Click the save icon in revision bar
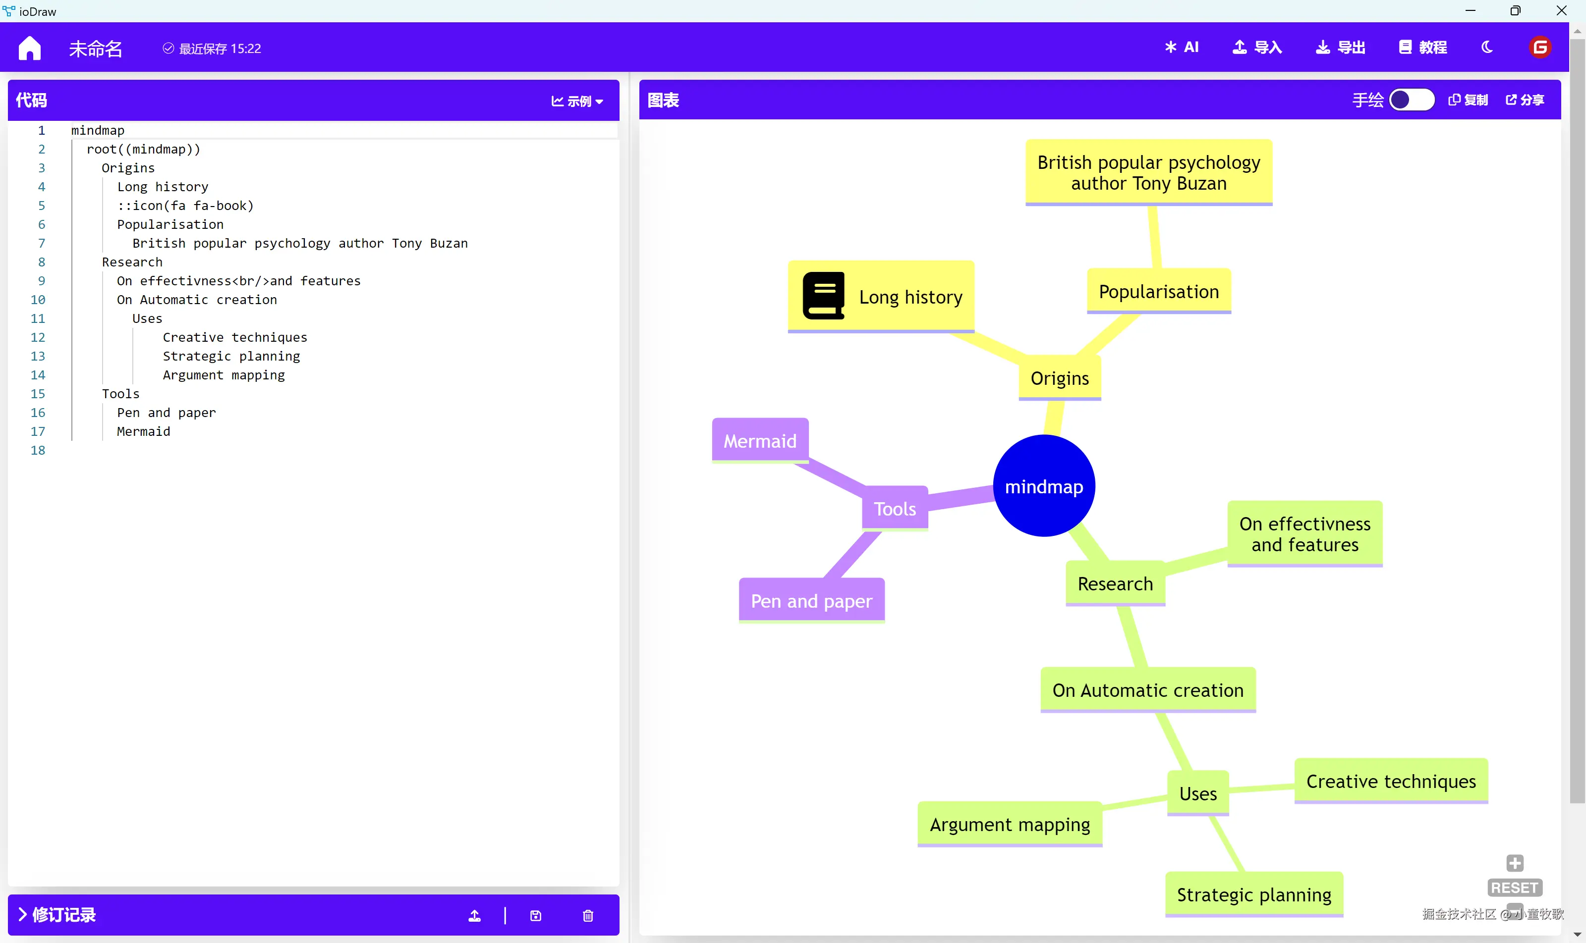 [535, 915]
